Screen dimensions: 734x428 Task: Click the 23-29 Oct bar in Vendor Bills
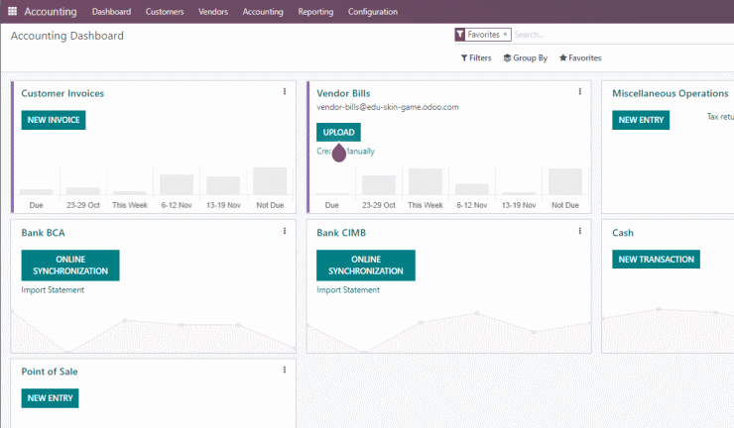(x=379, y=185)
